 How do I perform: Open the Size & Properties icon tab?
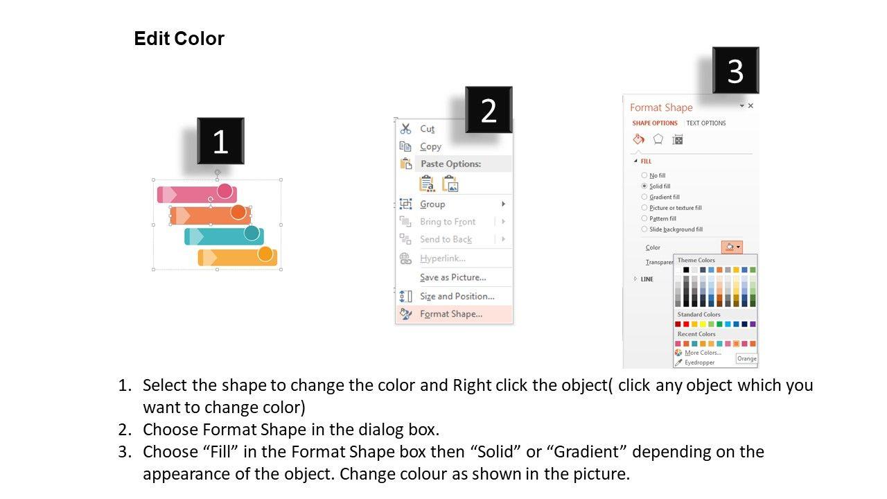click(678, 139)
